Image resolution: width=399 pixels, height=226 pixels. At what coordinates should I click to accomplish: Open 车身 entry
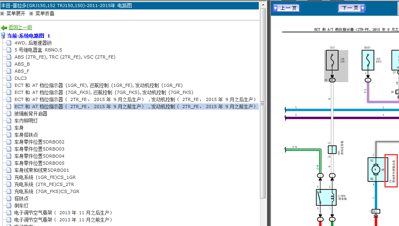click(19, 128)
